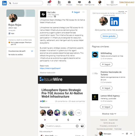Image resolution: width=135 pixels, height=136 pixels.
Task: Open the LinkedIn logo in the ad
Action: pos(114,21)
